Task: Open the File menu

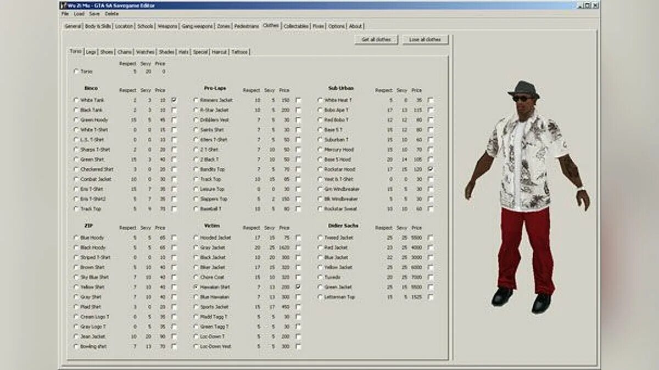Action: (x=65, y=13)
